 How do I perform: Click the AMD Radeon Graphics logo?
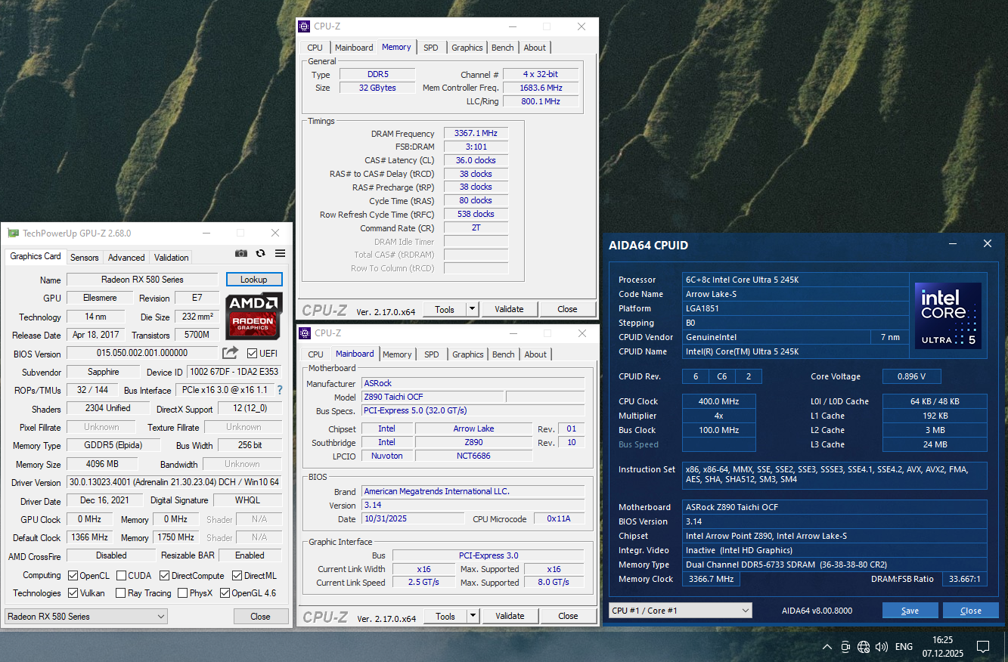pos(254,314)
